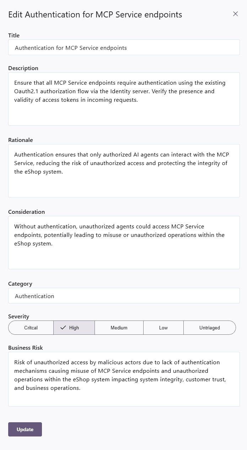Image resolution: width=247 pixels, height=450 pixels.
Task: Click the Title field label
Action: 14,36
